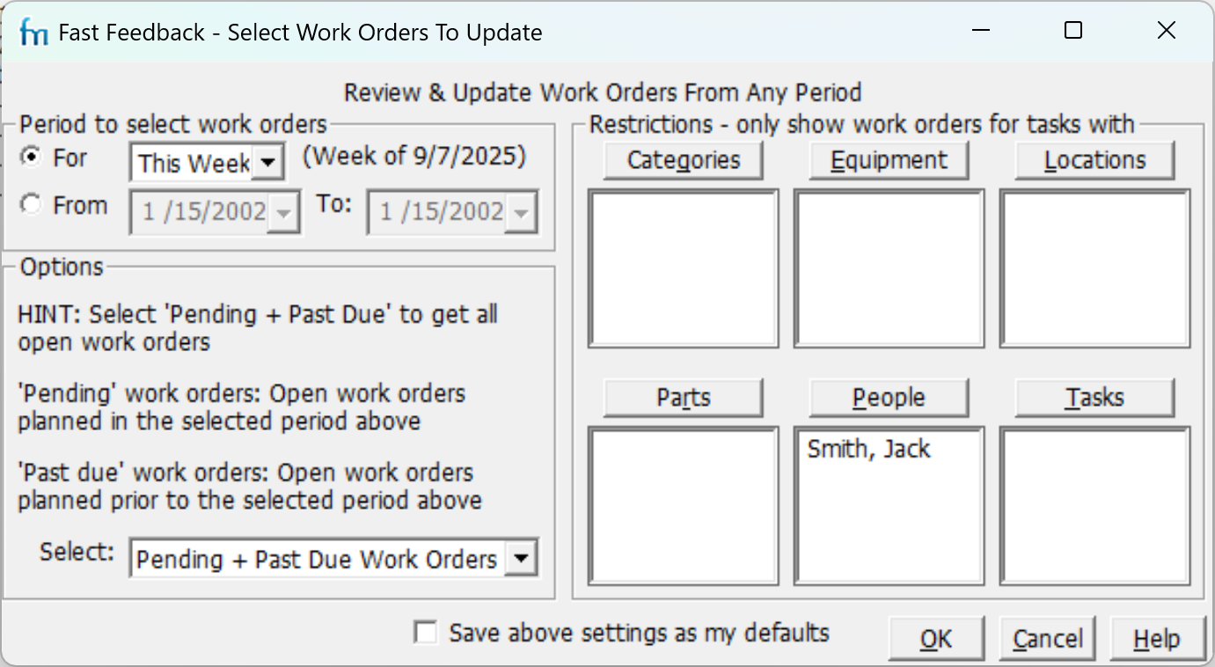This screenshot has height=667, width=1215.
Task: Expand the 'Pending + Past Due Work Orders' dropdown
Action: pos(521,558)
